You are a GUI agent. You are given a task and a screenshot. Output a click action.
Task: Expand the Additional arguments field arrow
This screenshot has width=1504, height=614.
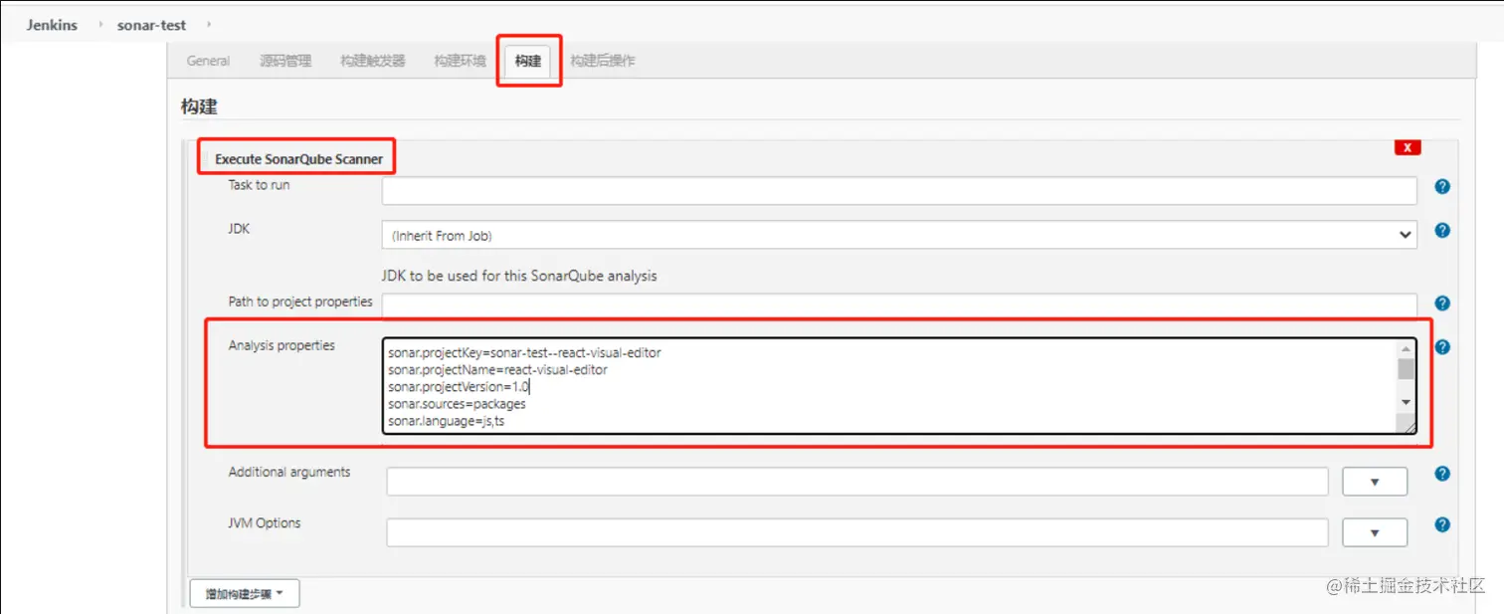pyautogui.click(x=1375, y=482)
